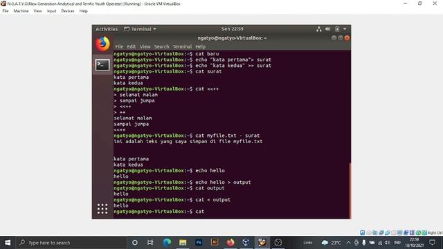Viewport: 443px width, 249px height.
Task: Click the terminal scrollbar handle
Action: point(350,191)
